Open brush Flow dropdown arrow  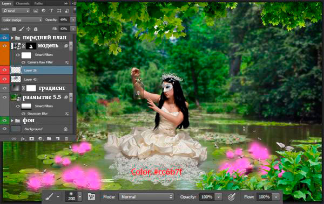(276, 197)
